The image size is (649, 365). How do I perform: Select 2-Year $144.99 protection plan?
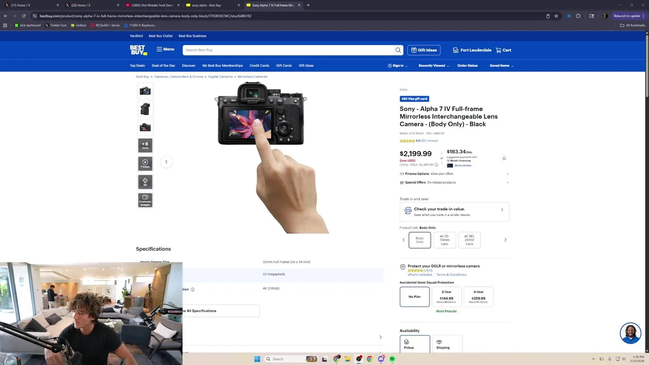447,297
